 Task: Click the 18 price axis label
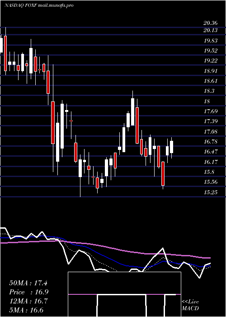[x=207, y=101]
